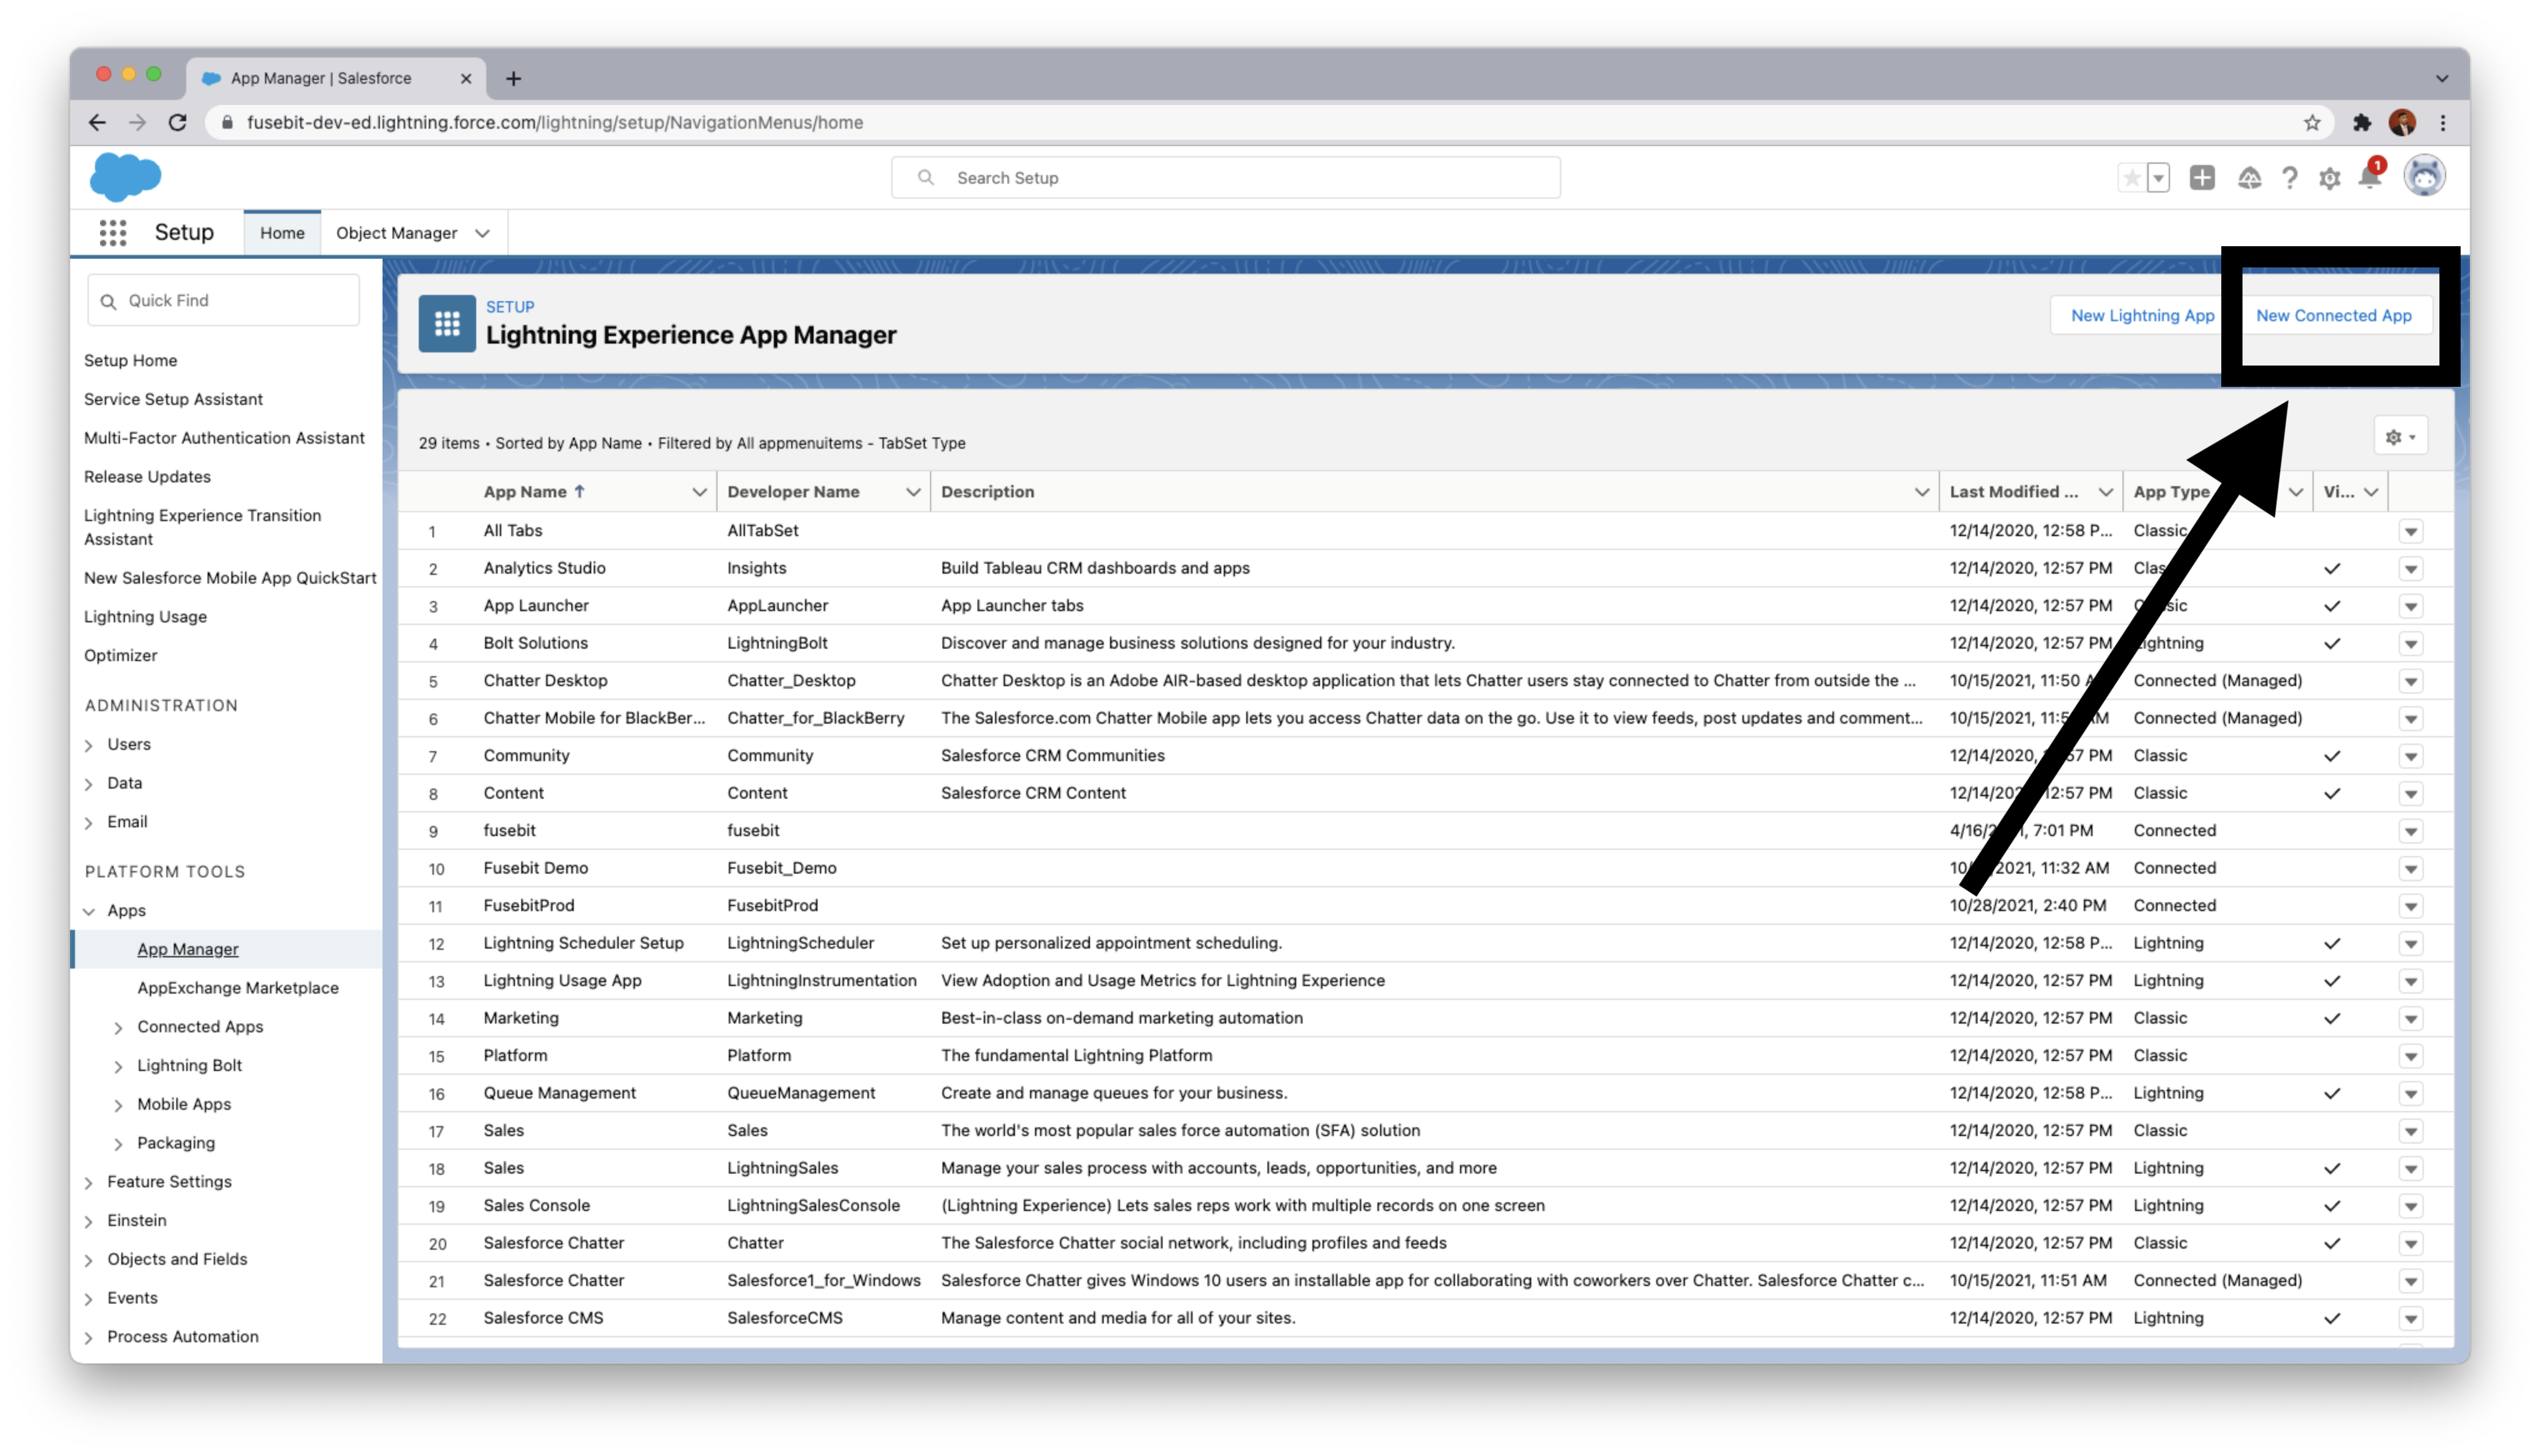The image size is (2540, 1456).
Task: Click the Help question mark icon
Action: point(2289,178)
